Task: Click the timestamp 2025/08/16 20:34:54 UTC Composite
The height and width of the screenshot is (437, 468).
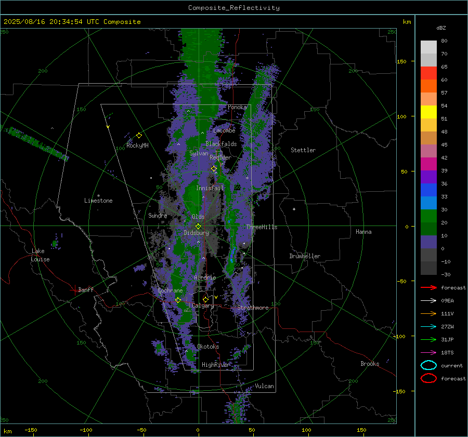Action: click(72, 22)
